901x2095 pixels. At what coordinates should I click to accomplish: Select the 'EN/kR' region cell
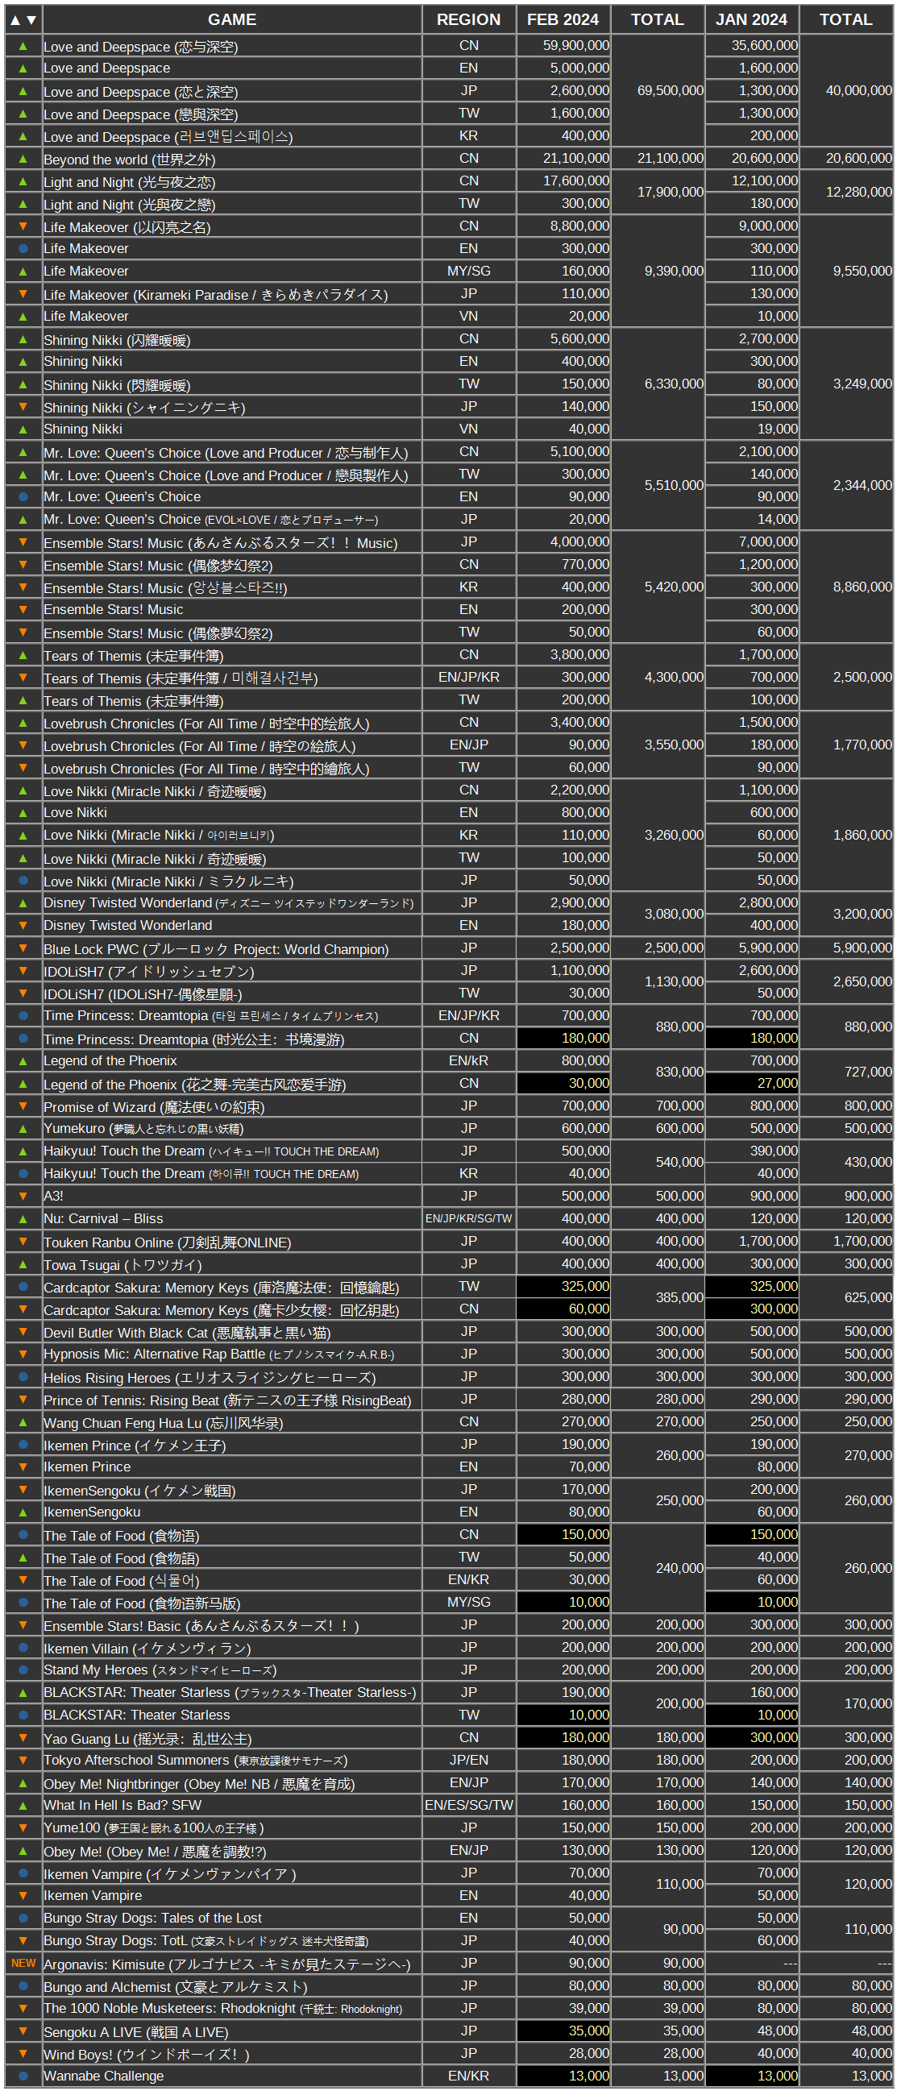click(468, 1060)
